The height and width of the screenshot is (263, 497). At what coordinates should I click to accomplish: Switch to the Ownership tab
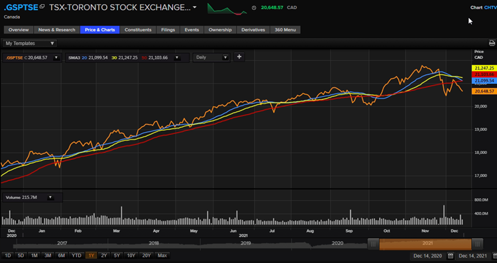[x=220, y=30]
